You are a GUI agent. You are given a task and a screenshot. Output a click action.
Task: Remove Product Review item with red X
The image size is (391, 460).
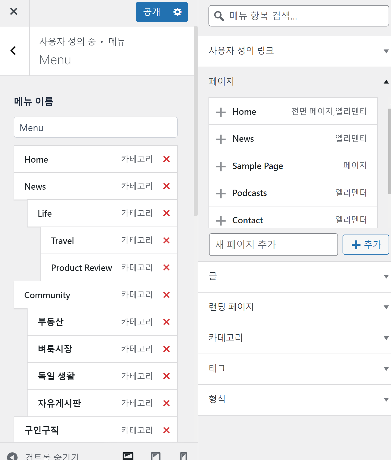166,267
